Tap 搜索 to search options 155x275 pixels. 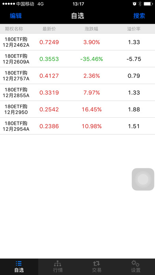pyautogui.click(x=139, y=16)
